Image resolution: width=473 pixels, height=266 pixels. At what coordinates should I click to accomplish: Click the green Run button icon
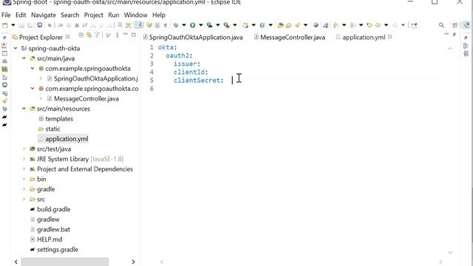pyautogui.click(x=192, y=25)
